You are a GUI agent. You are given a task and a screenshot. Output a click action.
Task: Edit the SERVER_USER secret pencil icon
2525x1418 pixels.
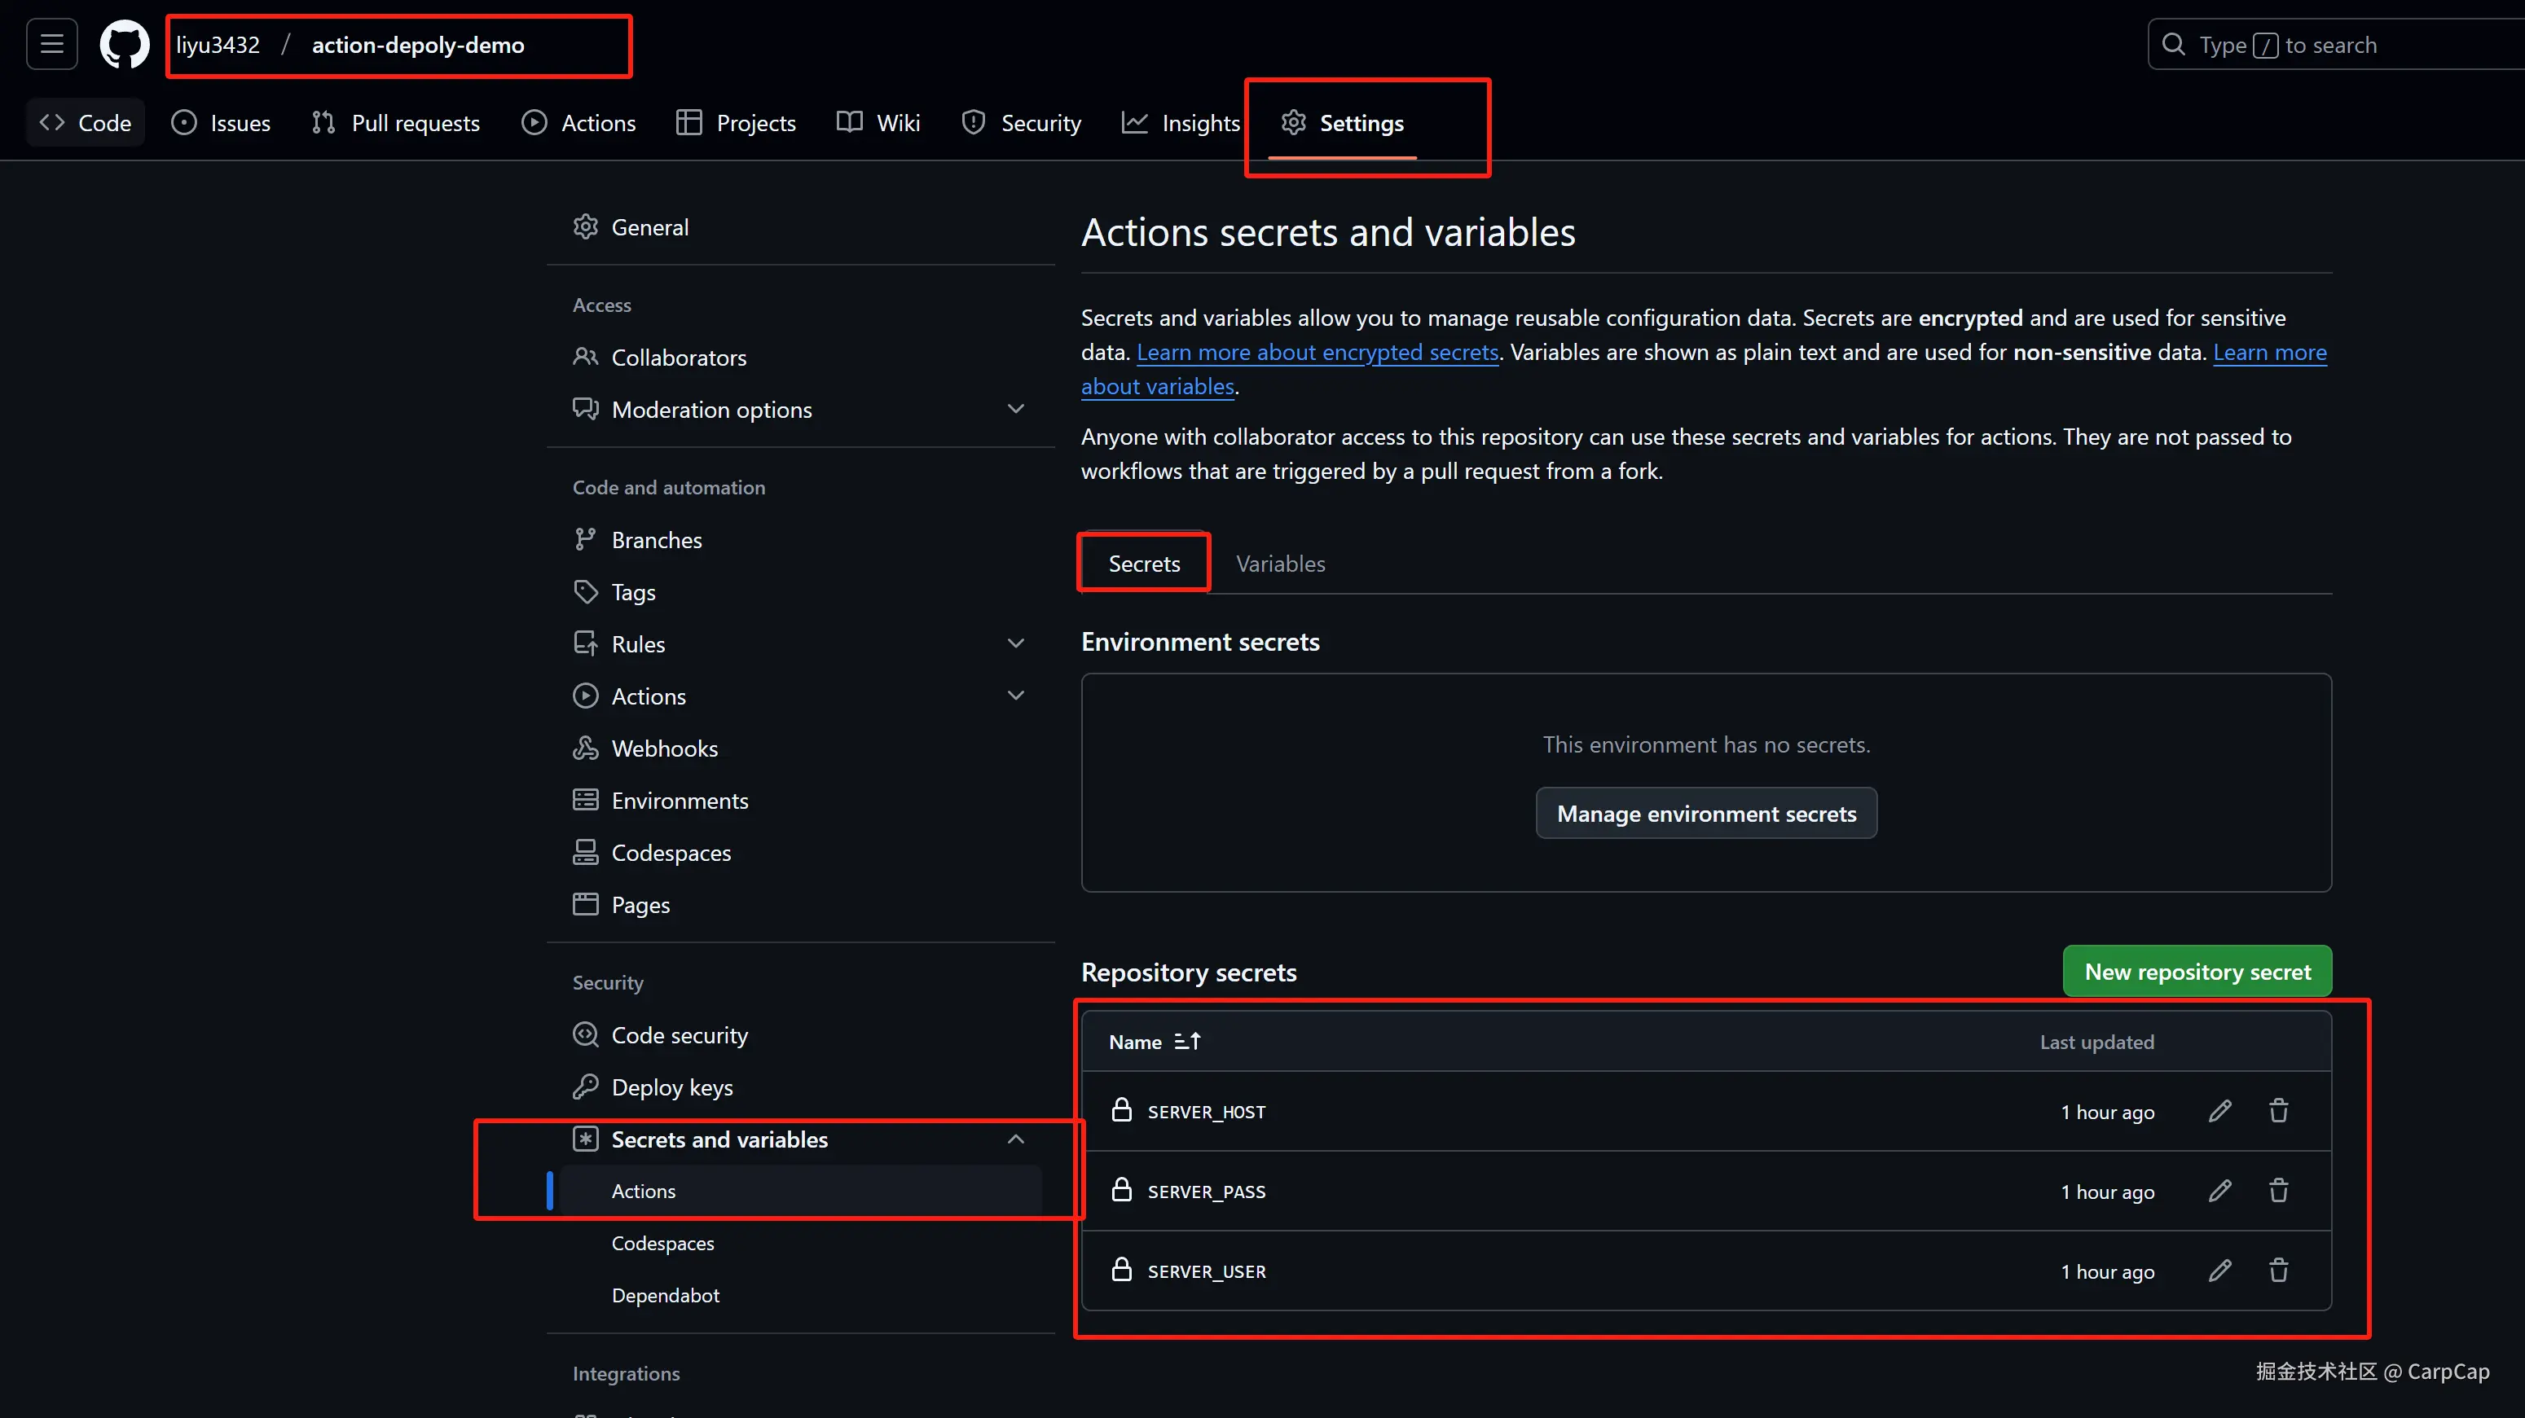click(2220, 1271)
